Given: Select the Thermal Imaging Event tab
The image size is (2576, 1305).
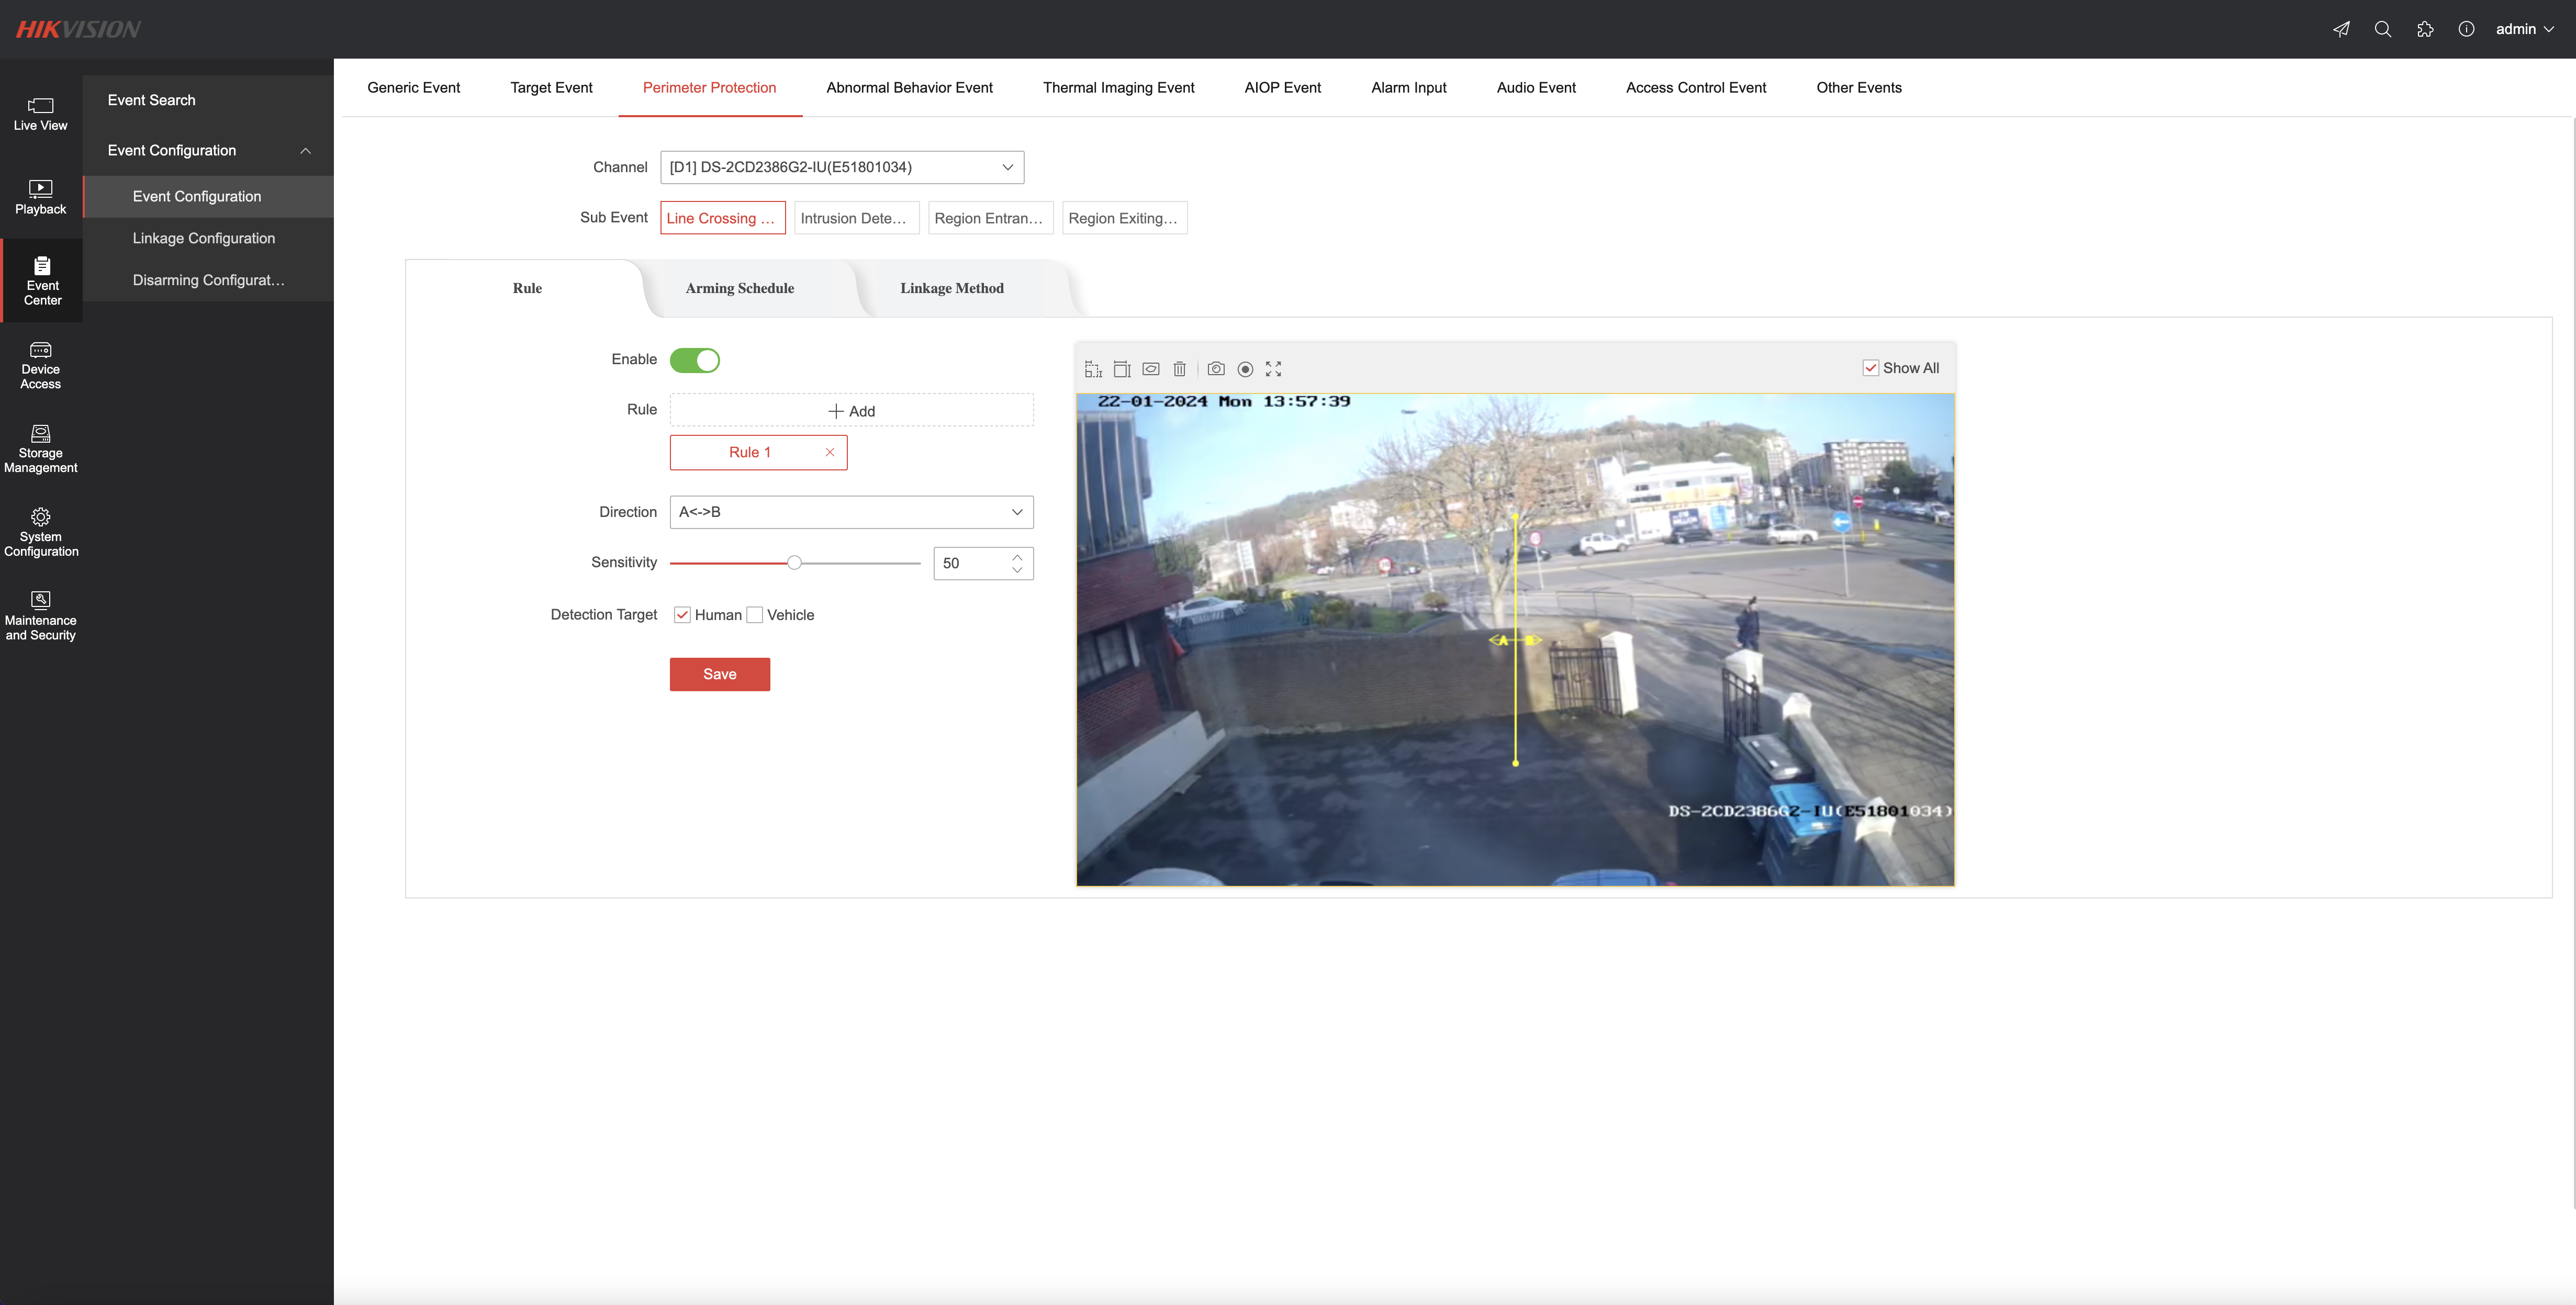Looking at the screenshot, I should (x=1119, y=87).
